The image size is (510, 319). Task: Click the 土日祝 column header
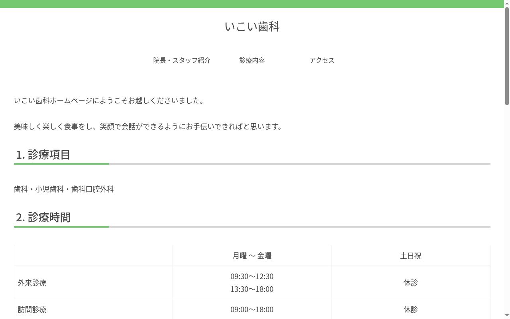click(x=411, y=256)
